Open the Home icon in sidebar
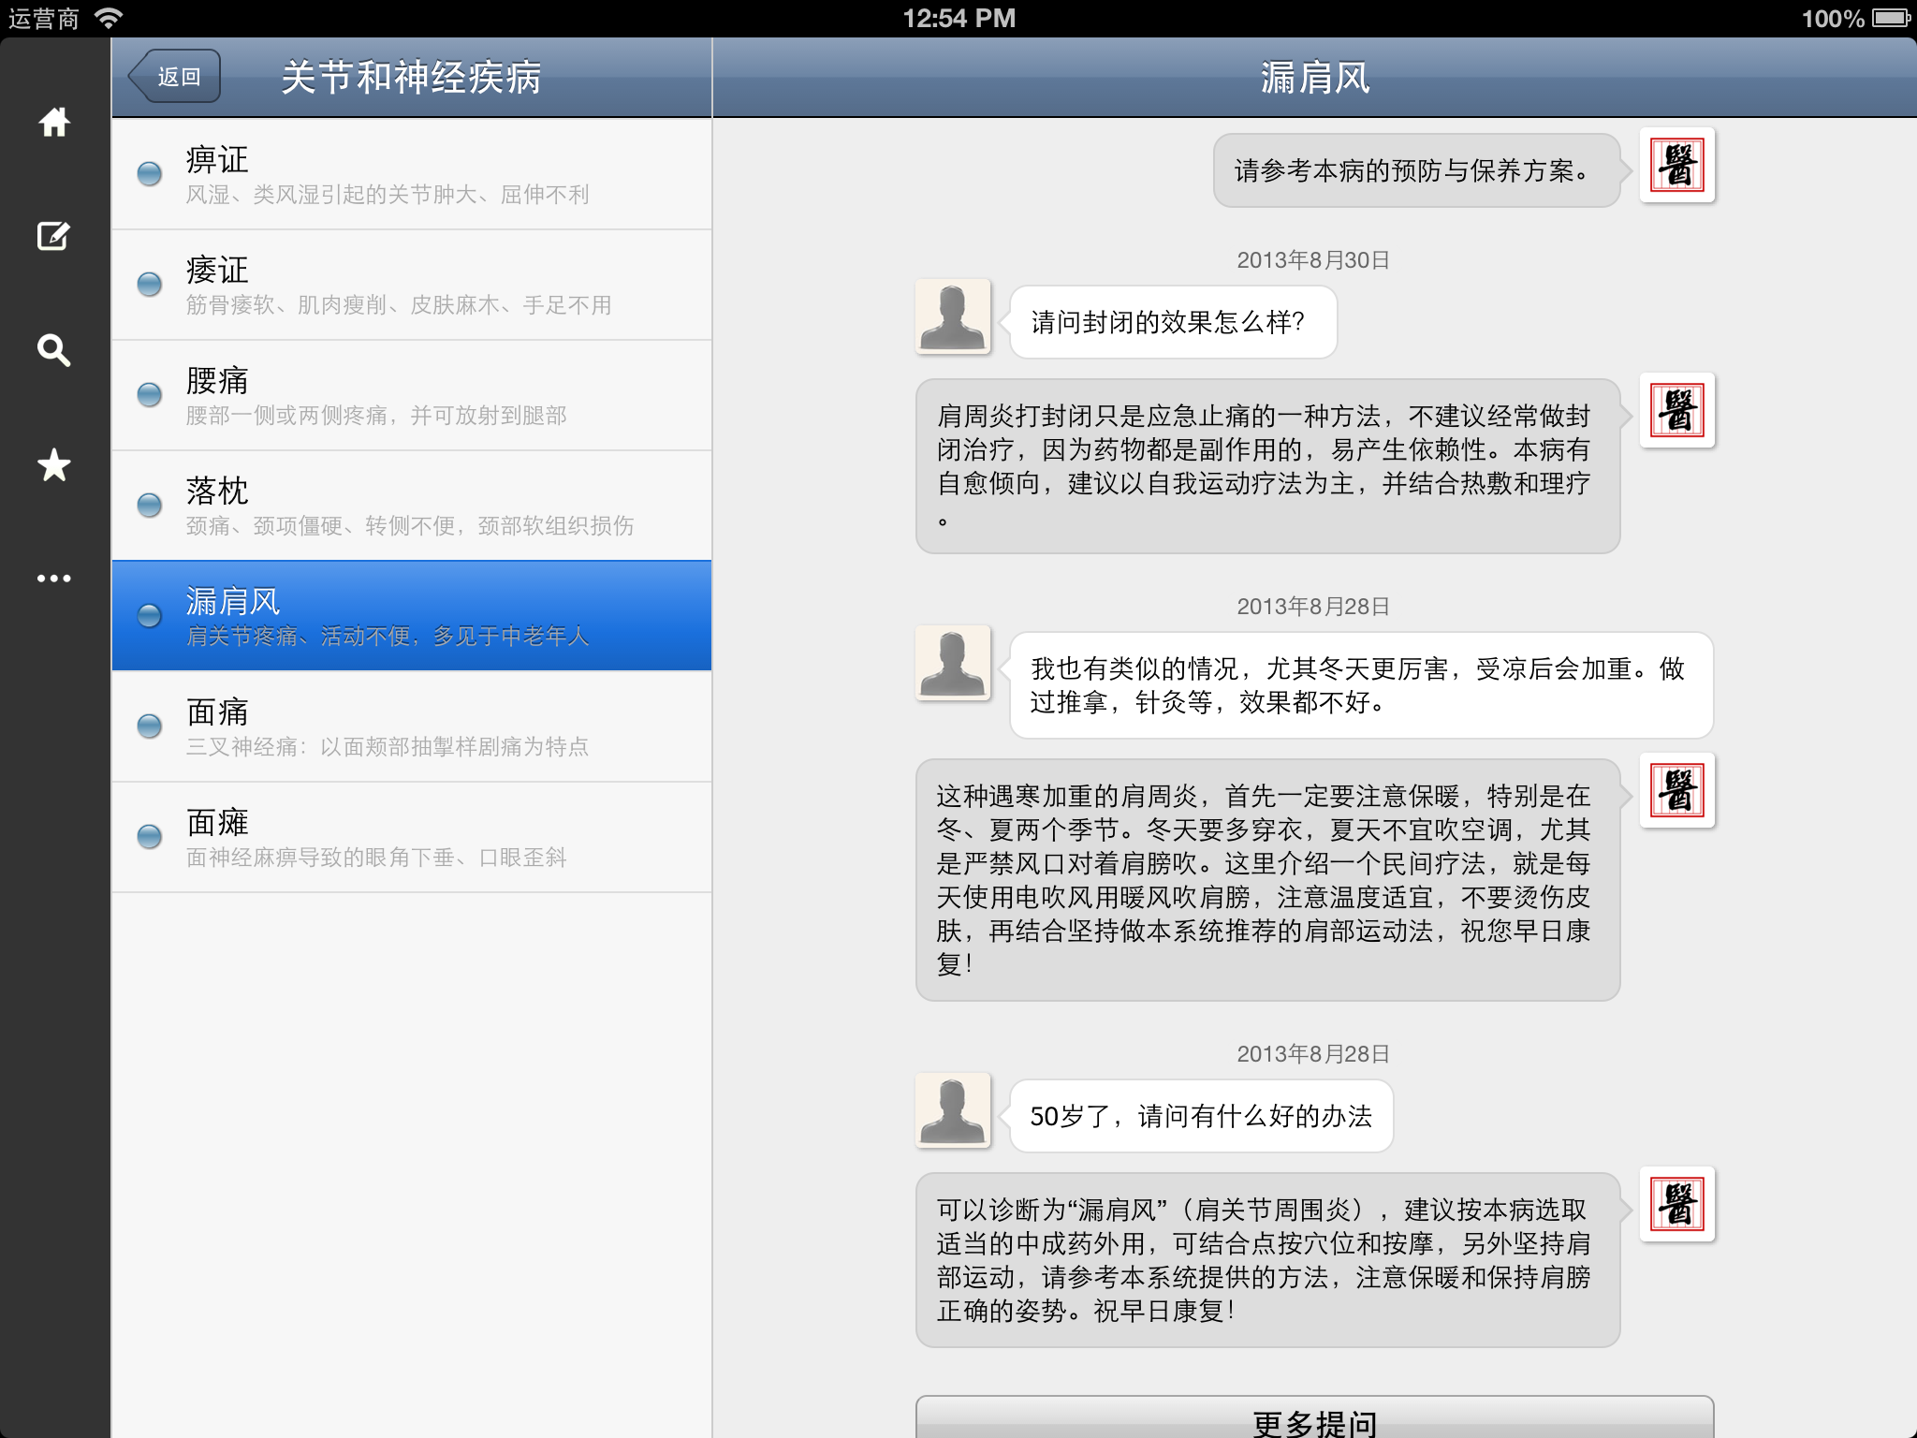Screen dimensions: 1917x1438 (54, 122)
